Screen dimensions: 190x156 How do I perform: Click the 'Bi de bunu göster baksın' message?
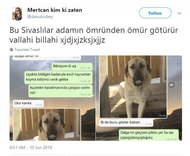[126, 123]
